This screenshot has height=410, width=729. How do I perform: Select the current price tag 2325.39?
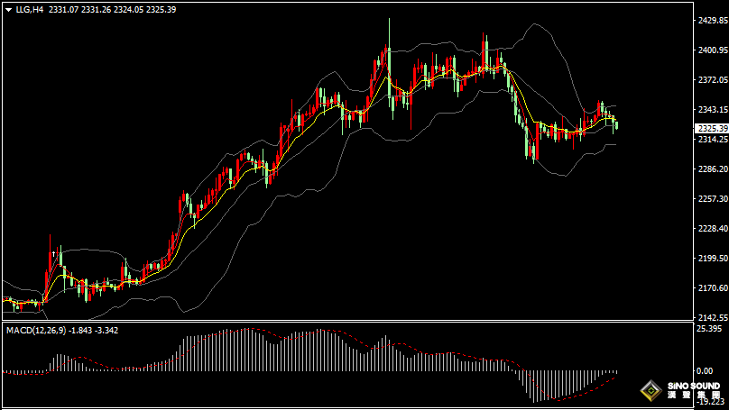(x=711, y=128)
